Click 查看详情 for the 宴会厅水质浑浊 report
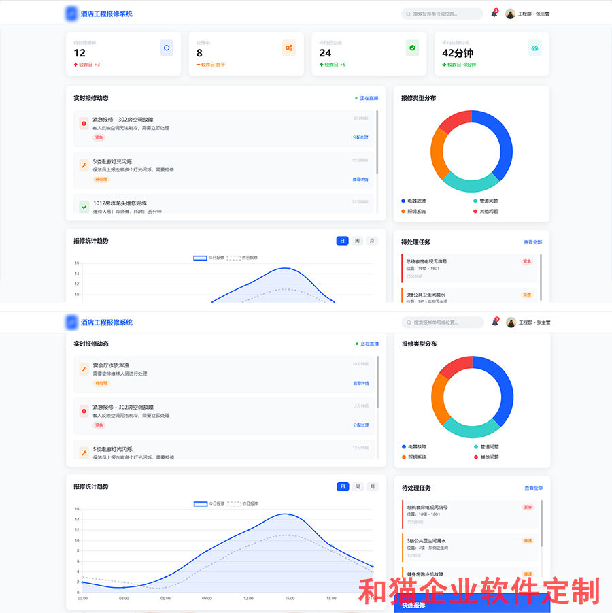Image resolution: width=612 pixels, height=613 pixels. (360, 384)
